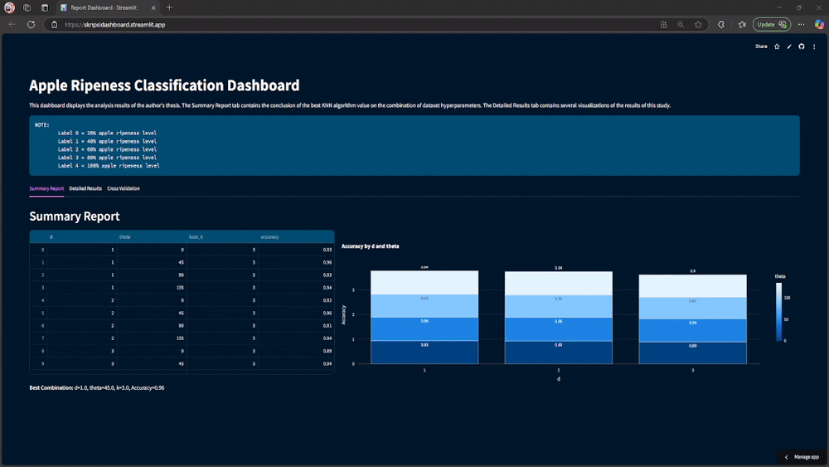Open Edge settings and more menu
The image size is (829, 467).
801,24
